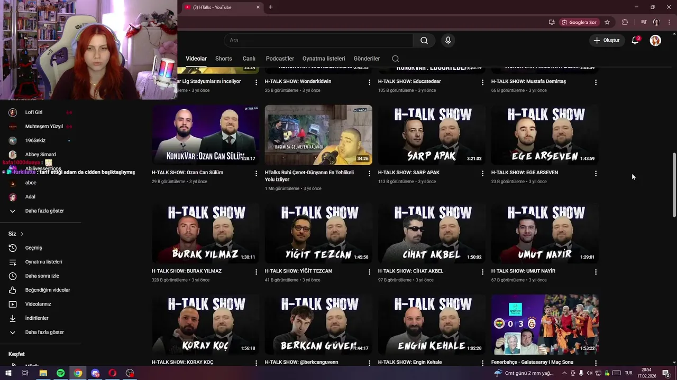Open Chrome three-dot menu
The width and height of the screenshot is (677, 380).
[668, 22]
